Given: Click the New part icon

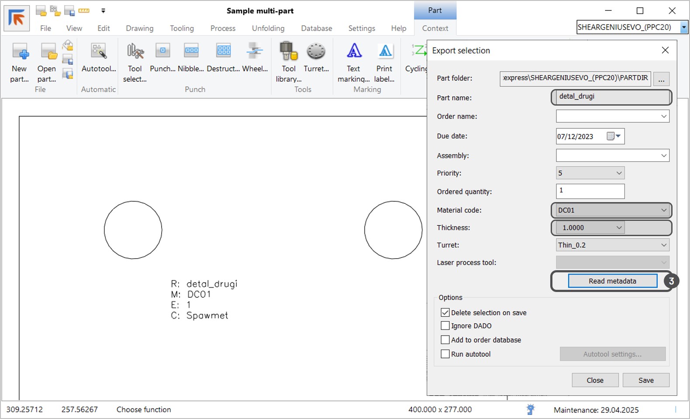Looking at the screenshot, I should [x=20, y=52].
